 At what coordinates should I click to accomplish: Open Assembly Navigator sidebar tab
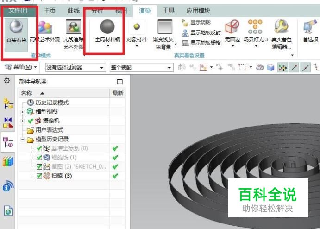[x=8, y=104]
